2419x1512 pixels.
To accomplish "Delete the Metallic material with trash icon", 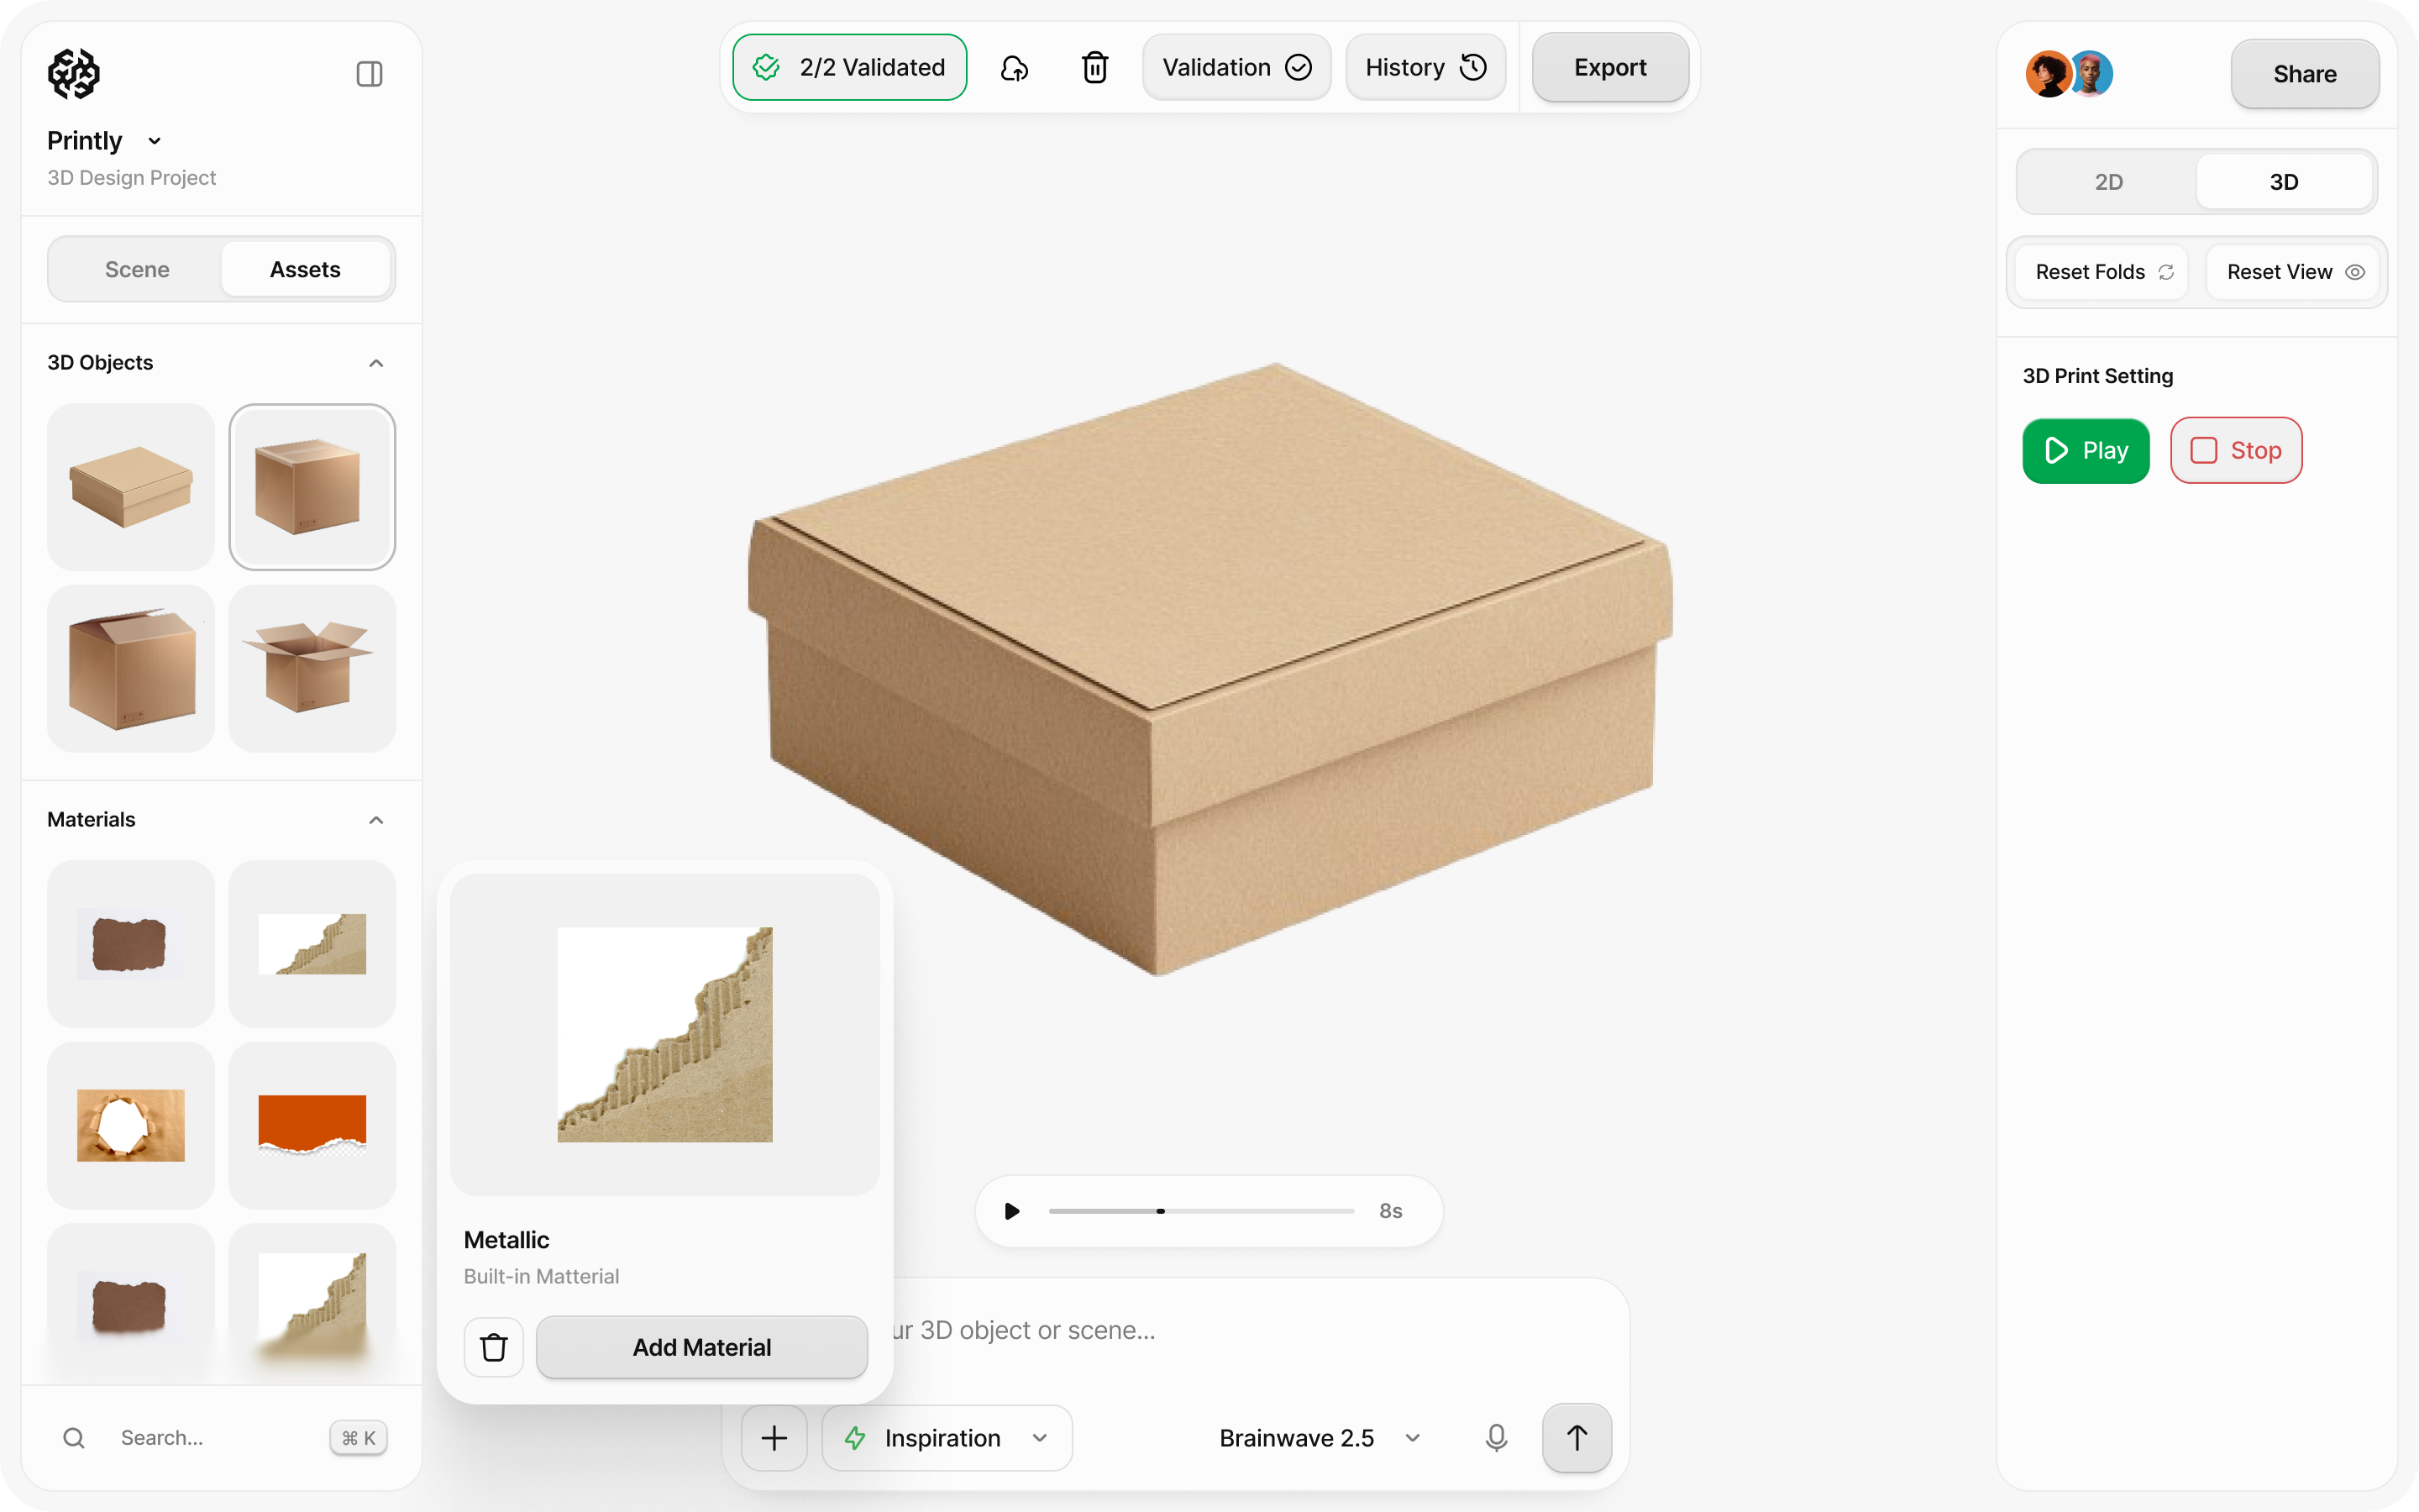I will tap(494, 1347).
